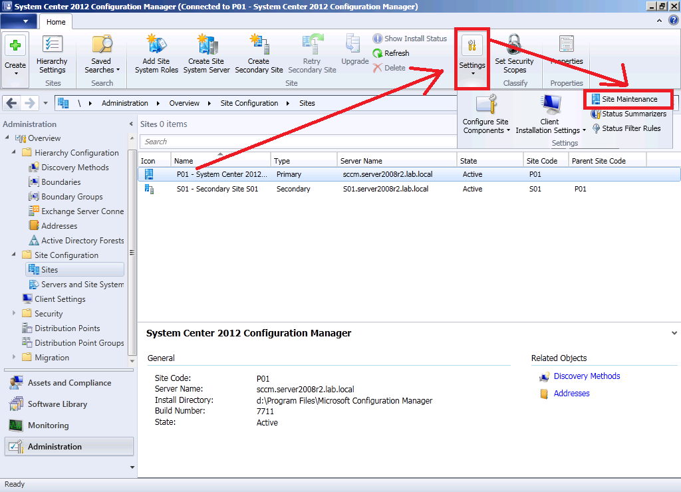Sort the list by Name column
The width and height of the screenshot is (681, 492).
coord(221,161)
